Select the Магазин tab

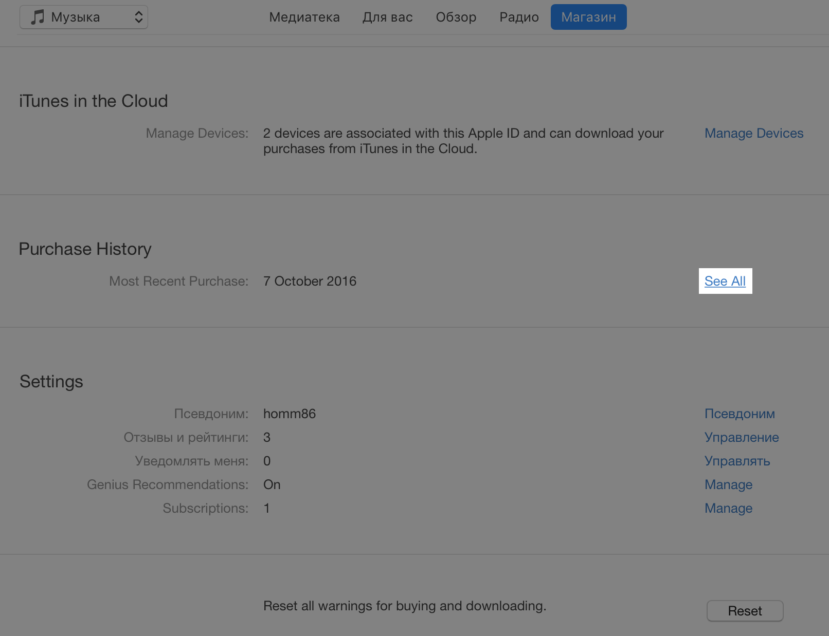[x=589, y=17]
